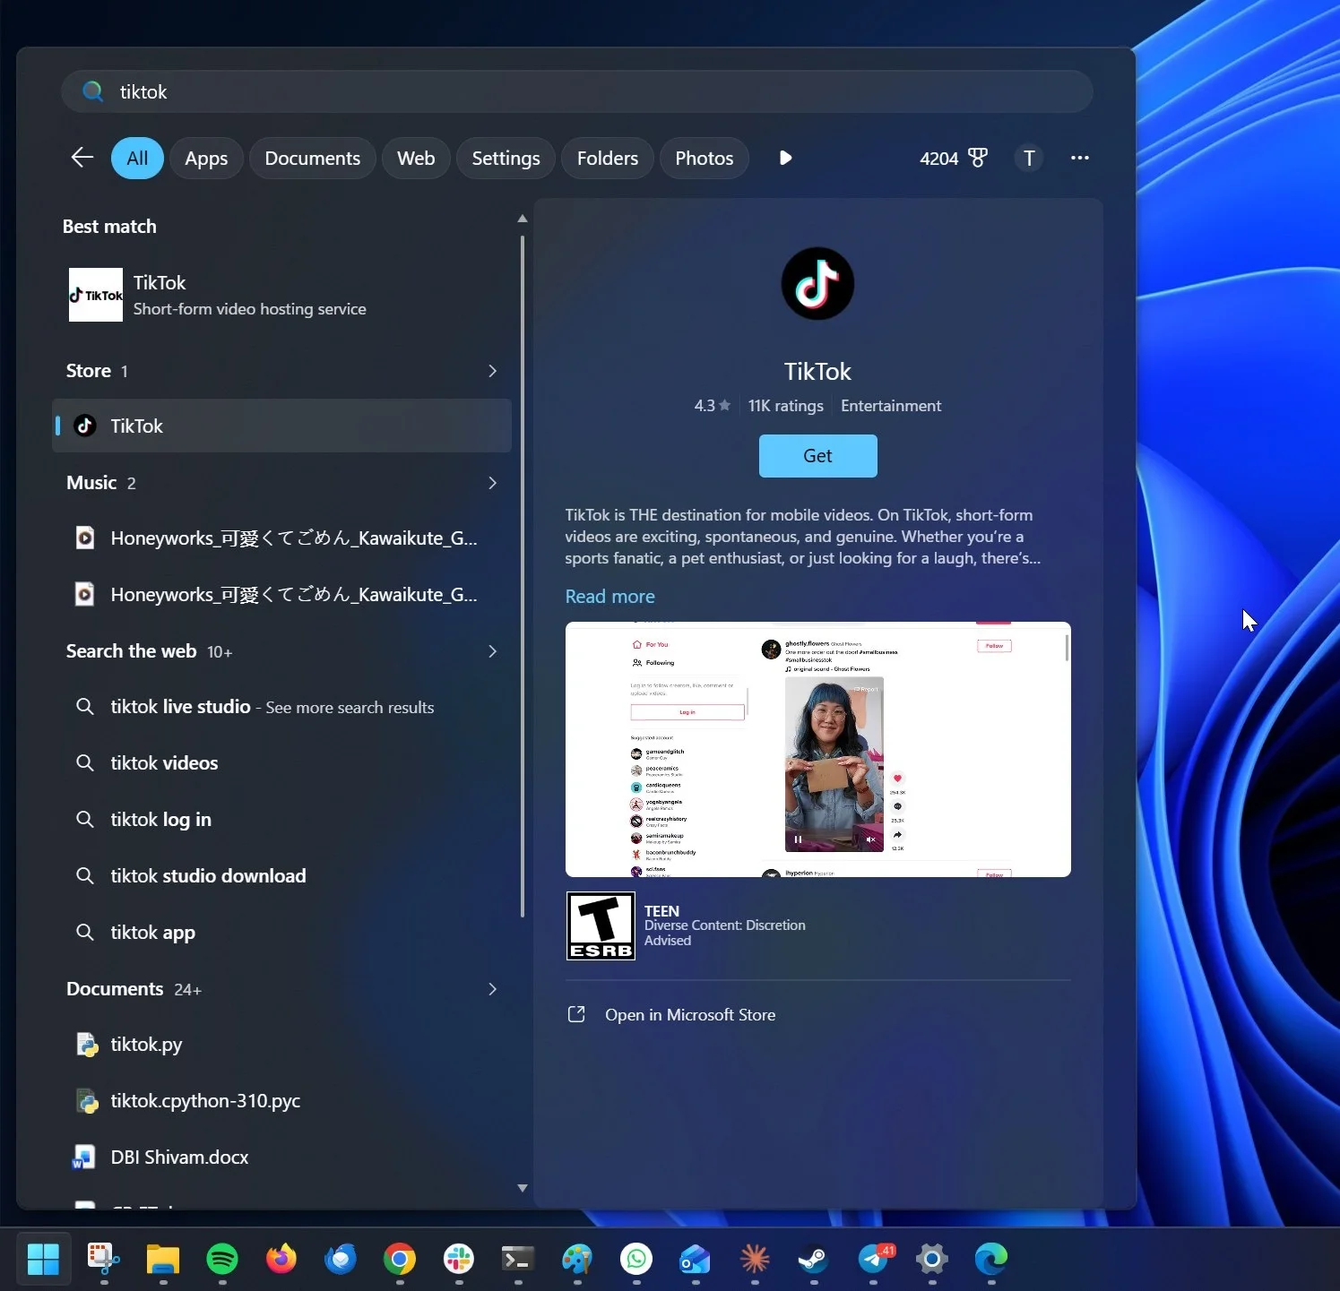Click Open in Microsoft Store

pyautogui.click(x=690, y=1015)
